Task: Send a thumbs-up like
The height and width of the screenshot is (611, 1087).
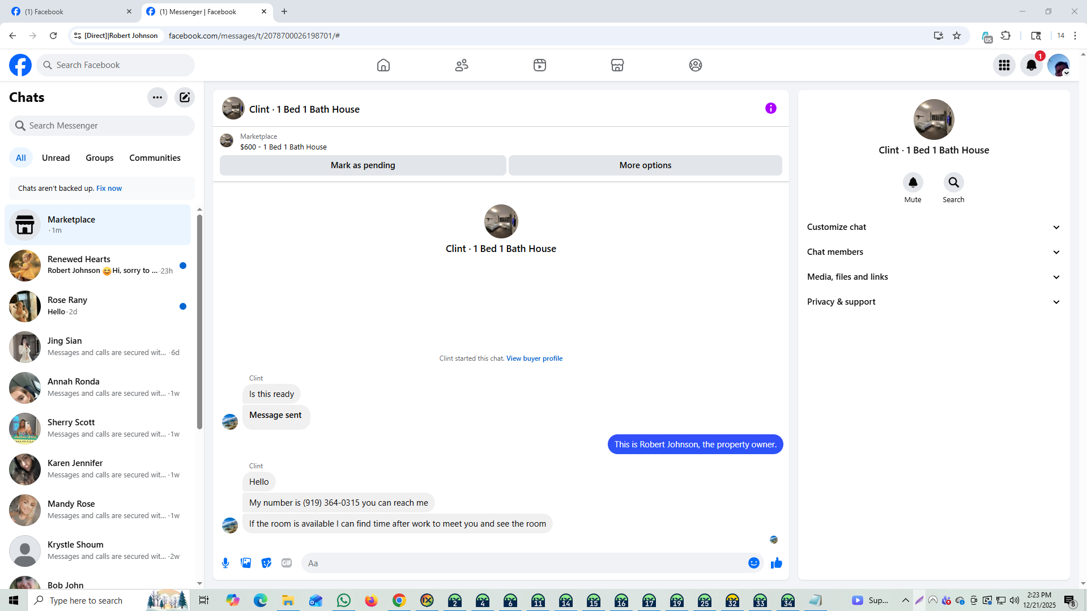Action: (x=776, y=563)
